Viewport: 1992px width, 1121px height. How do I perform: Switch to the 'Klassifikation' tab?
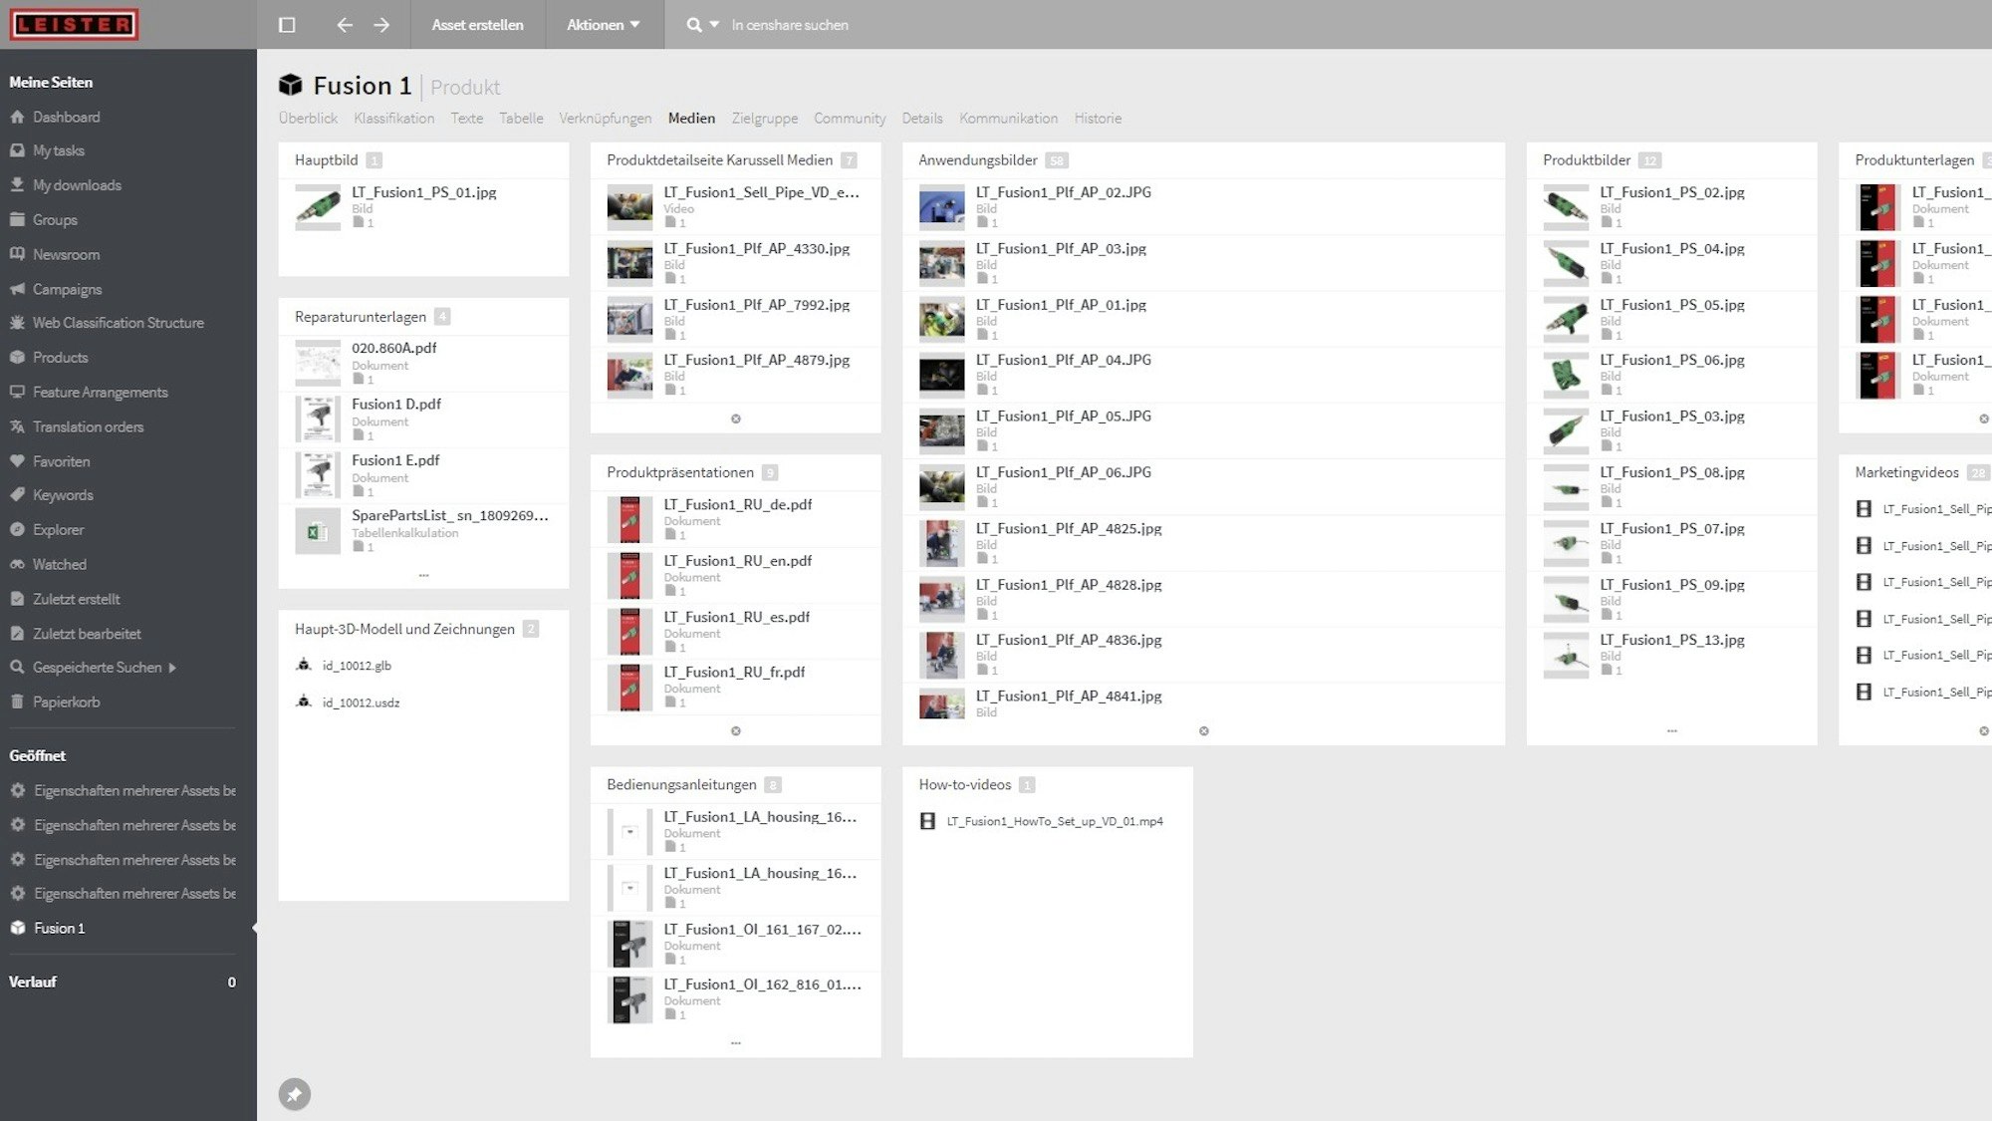point(392,118)
